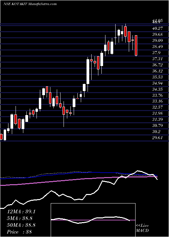Click the MACD inset chart panel
Image resolution: width=169 pixels, height=237 pixels.
(93, 220)
